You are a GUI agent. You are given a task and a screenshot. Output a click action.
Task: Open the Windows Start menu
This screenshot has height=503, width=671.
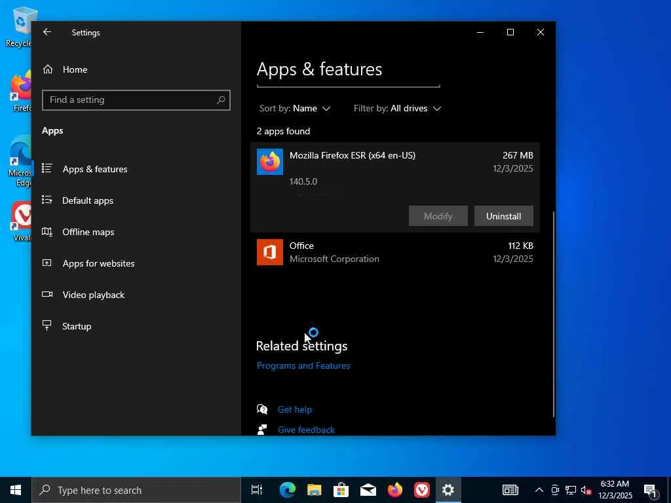pyautogui.click(x=16, y=490)
